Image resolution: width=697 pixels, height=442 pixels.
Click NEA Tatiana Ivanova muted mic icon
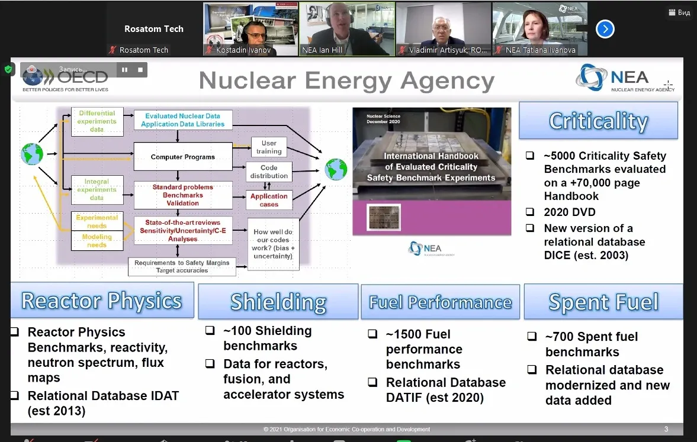pos(499,50)
